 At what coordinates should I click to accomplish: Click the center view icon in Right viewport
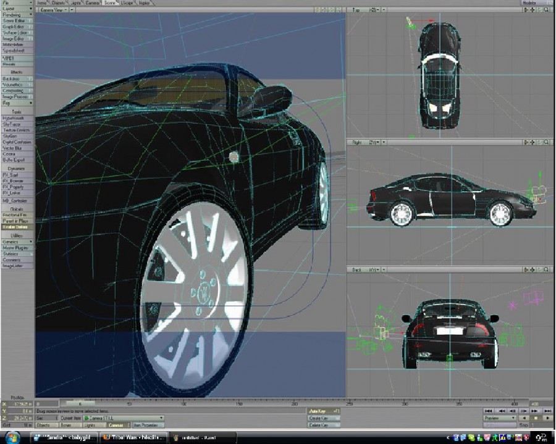[526, 142]
